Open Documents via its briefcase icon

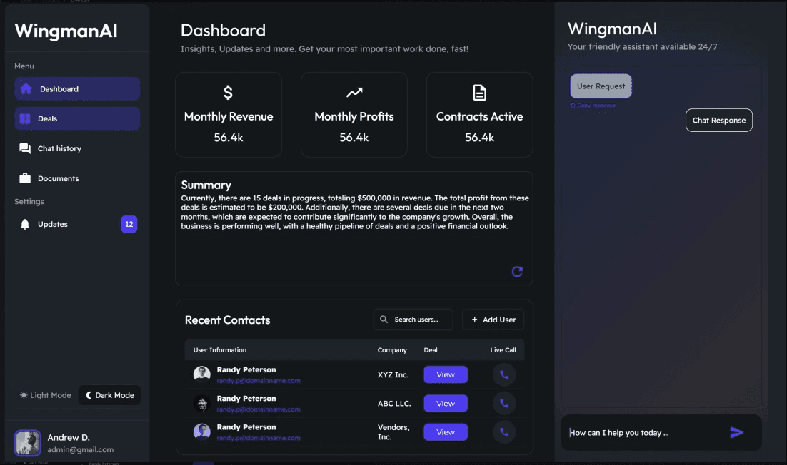pos(26,178)
